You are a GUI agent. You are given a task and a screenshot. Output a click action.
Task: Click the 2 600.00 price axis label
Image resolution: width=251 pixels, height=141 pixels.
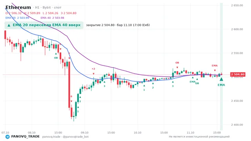pos(237,29)
